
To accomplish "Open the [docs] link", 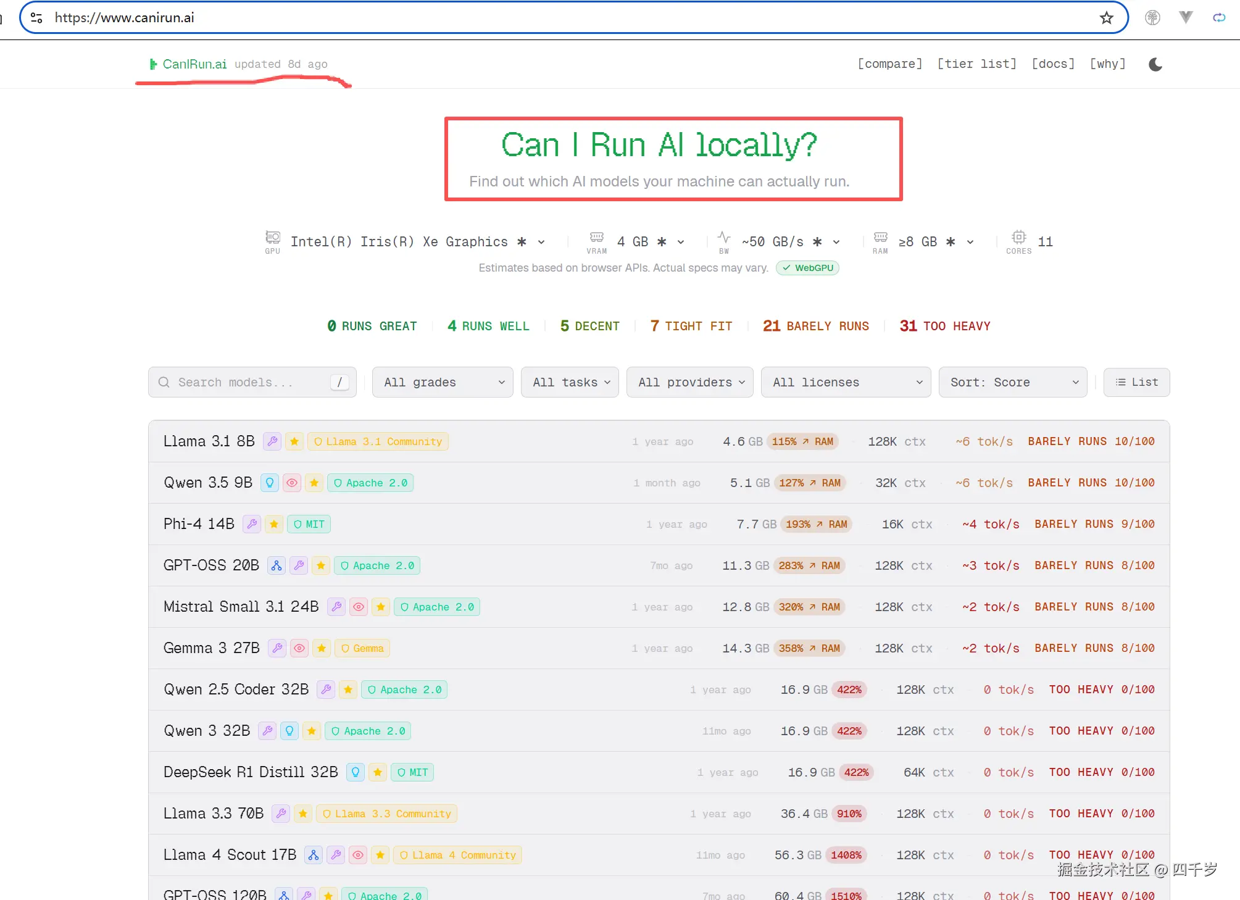I will tap(1053, 64).
